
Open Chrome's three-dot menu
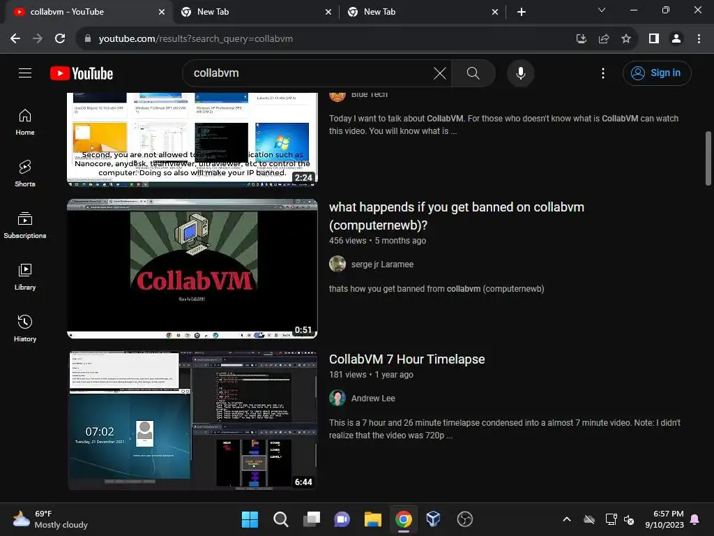699,39
